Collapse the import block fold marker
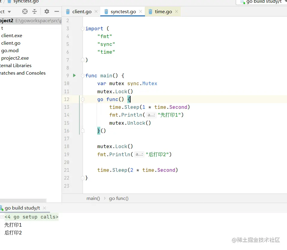The width and height of the screenshot is (287, 250). tap(83, 29)
